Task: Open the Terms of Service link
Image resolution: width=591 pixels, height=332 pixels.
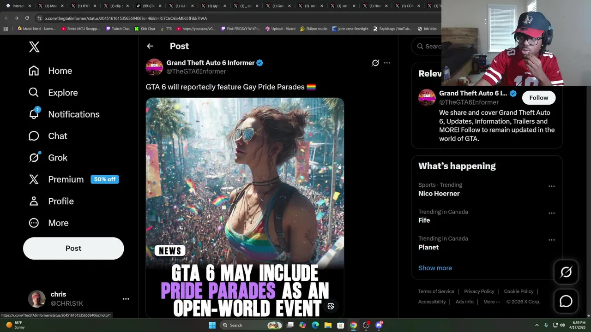Action: 436,291
